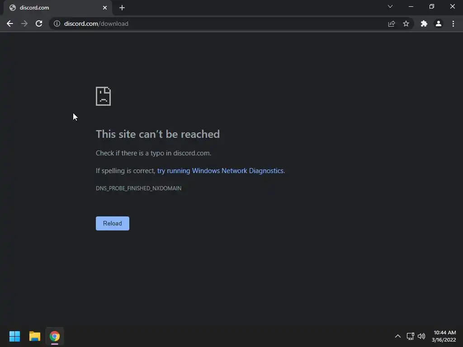The height and width of the screenshot is (347, 463).
Task: Minimize the Chrome window
Action: [411, 6]
